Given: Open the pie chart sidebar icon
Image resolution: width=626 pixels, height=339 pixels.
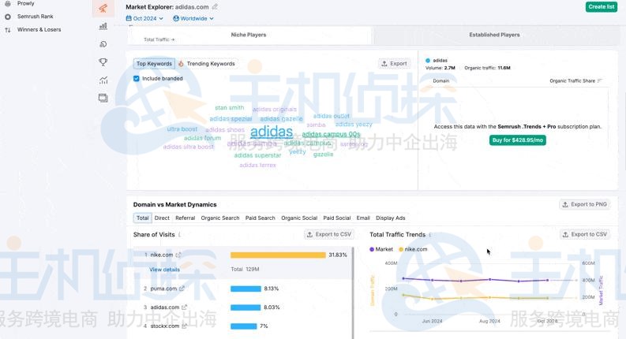Looking at the screenshot, I should [x=103, y=44].
